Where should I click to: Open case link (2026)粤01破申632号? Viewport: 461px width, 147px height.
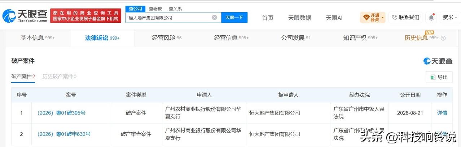click(x=64, y=134)
